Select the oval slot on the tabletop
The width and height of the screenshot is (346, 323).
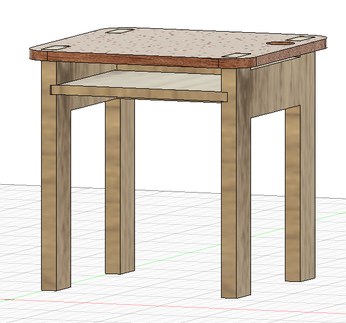[281, 43]
